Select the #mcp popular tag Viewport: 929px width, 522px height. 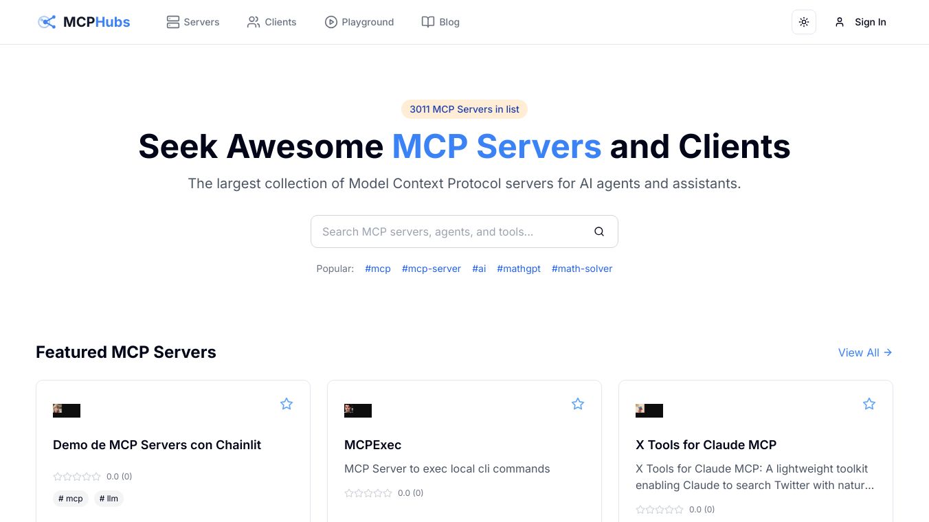(378, 269)
